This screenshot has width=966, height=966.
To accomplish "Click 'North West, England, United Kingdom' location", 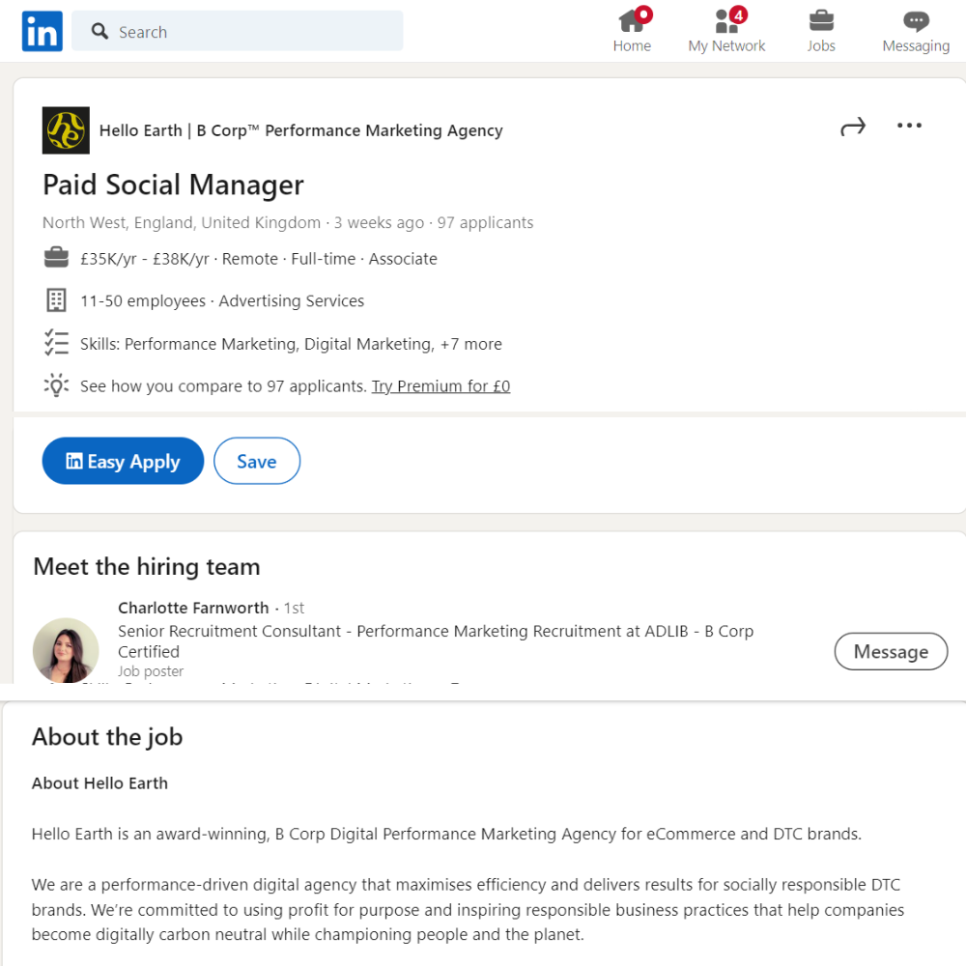I will click(182, 222).
